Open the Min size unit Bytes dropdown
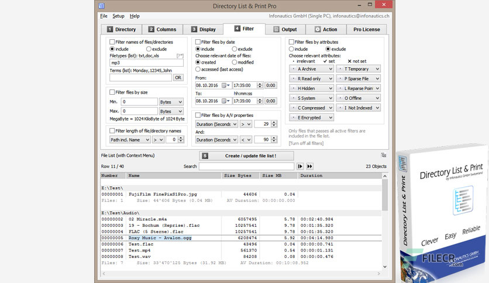The width and height of the screenshot is (489, 283). coord(171,102)
